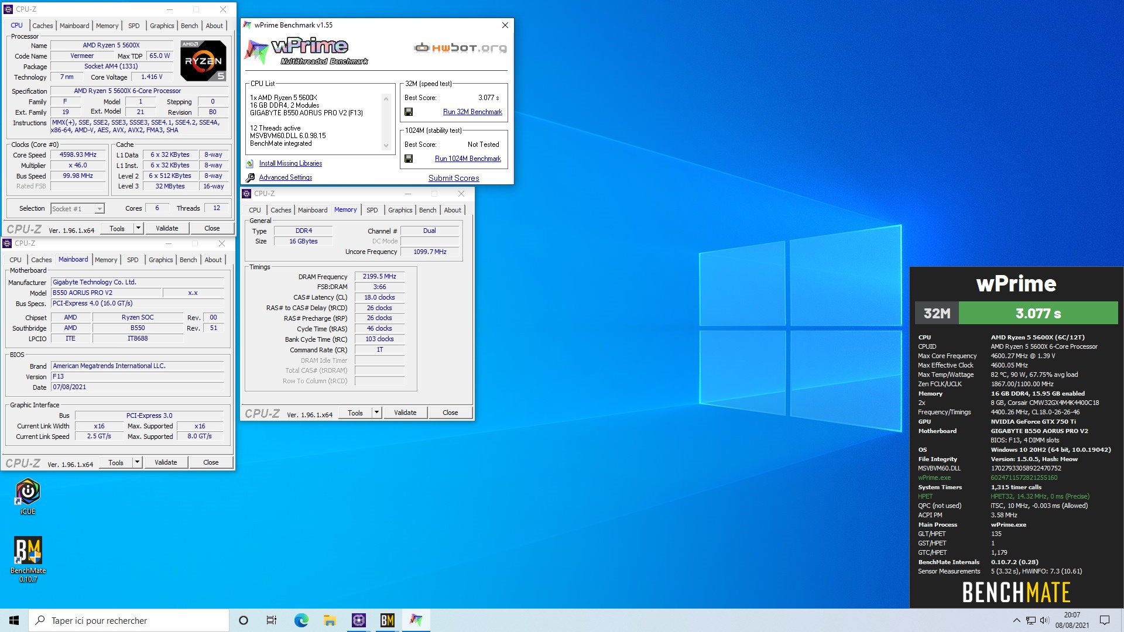Click Install Missing Libraries link
Viewport: 1124px width, 632px height.
(x=290, y=163)
